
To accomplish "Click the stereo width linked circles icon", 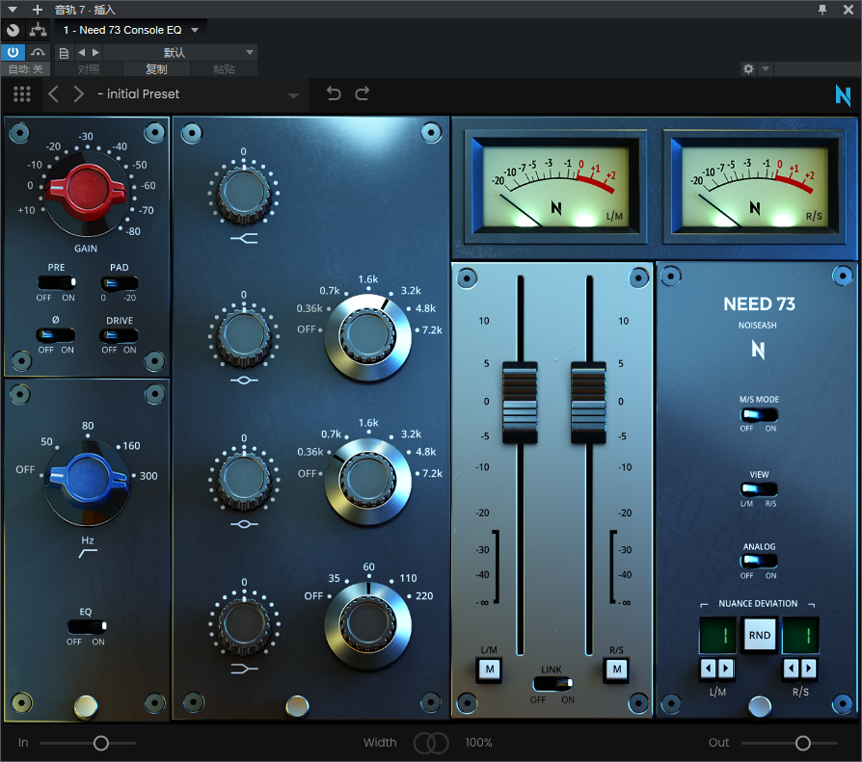I will 431,743.
